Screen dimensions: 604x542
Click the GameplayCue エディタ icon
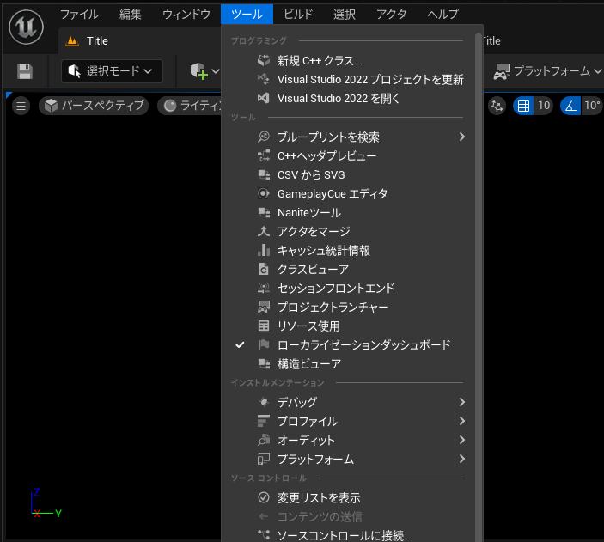(264, 193)
